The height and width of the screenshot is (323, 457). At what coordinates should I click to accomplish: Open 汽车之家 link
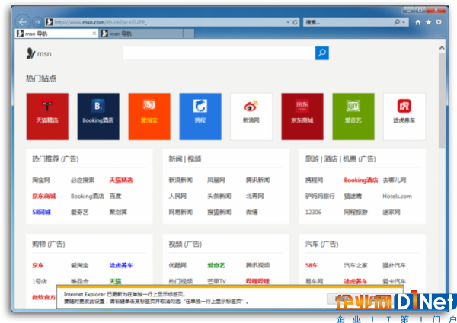(x=356, y=265)
